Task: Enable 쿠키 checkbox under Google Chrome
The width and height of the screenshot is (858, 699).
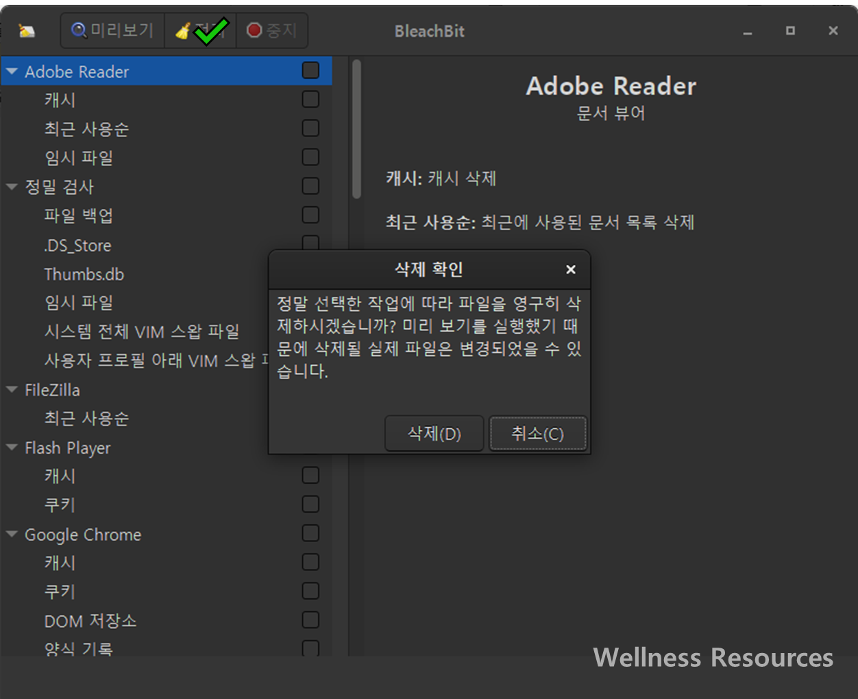Action: 310,591
